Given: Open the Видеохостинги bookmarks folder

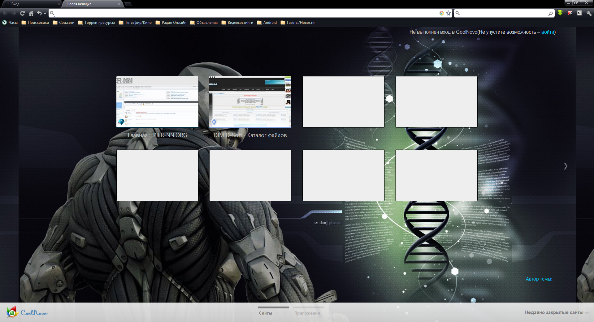Looking at the screenshot, I should click(x=237, y=23).
